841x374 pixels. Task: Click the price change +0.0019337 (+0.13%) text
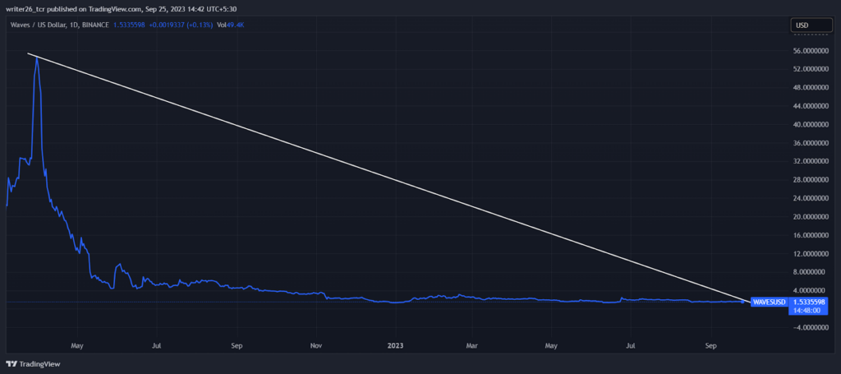[181, 25]
